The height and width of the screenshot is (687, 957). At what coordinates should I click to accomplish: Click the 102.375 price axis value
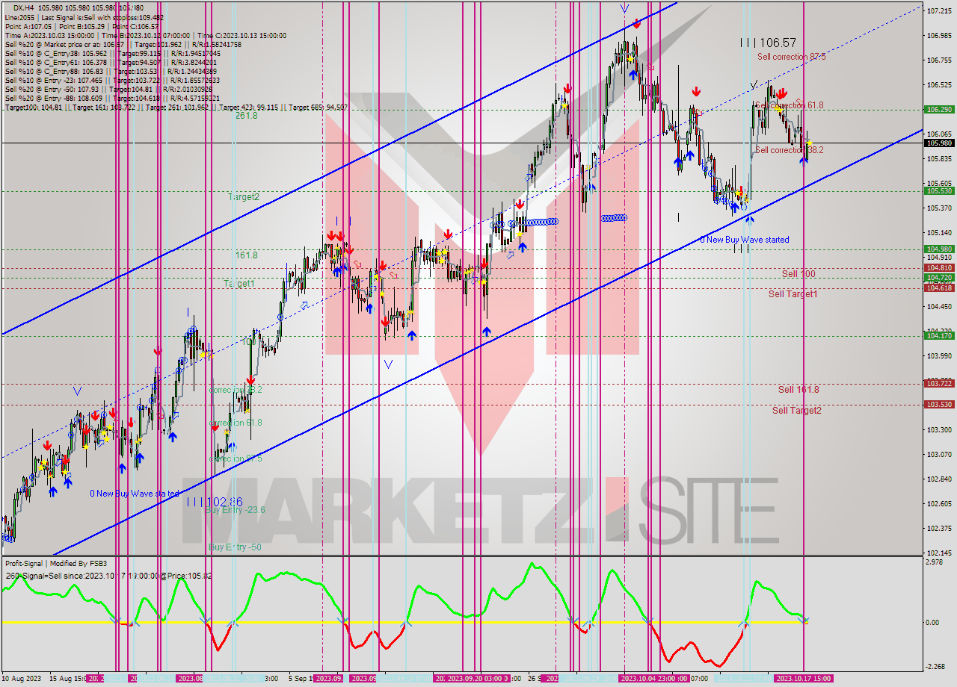click(938, 529)
